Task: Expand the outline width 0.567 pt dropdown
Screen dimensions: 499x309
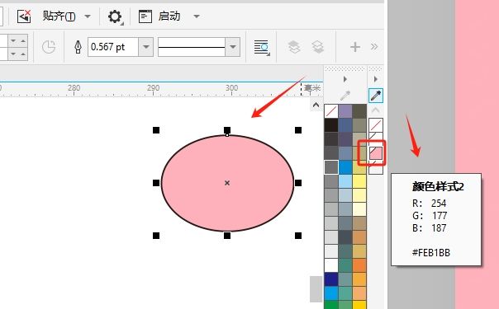Action: click(x=146, y=47)
